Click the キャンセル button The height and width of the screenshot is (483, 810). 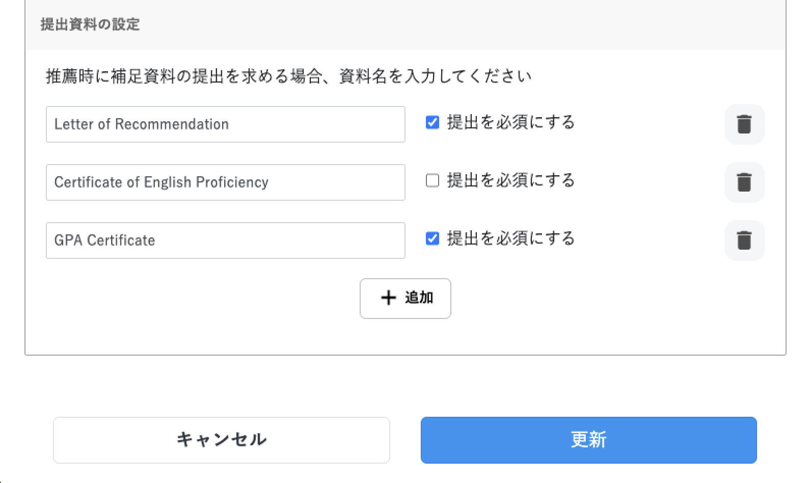click(x=222, y=440)
